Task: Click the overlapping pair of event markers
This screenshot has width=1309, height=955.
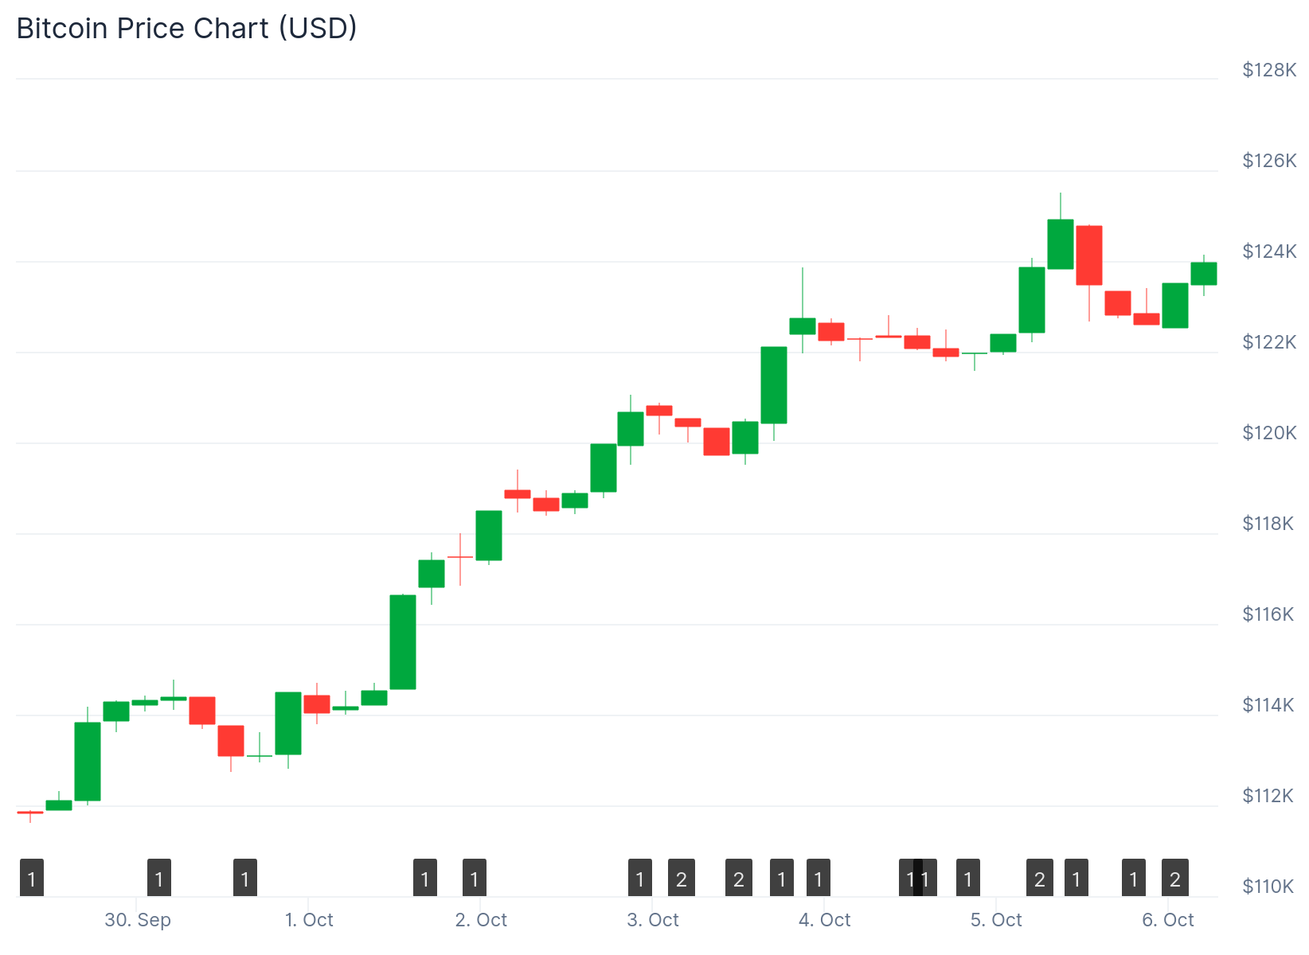Action: (918, 879)
